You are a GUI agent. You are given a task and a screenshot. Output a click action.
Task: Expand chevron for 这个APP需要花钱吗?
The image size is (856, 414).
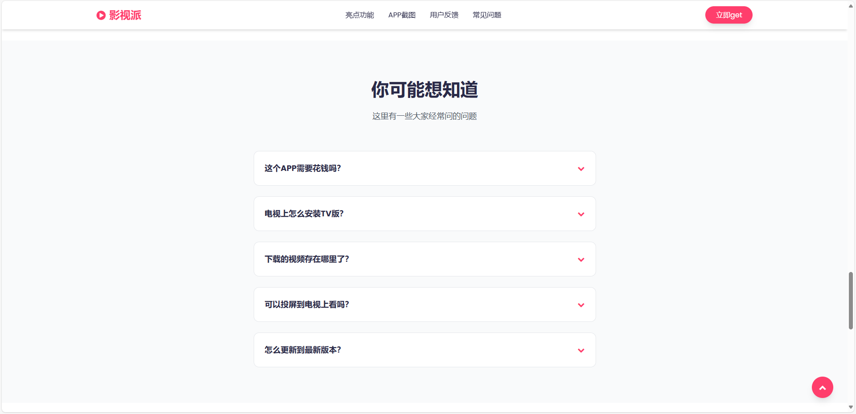point(581,169)
